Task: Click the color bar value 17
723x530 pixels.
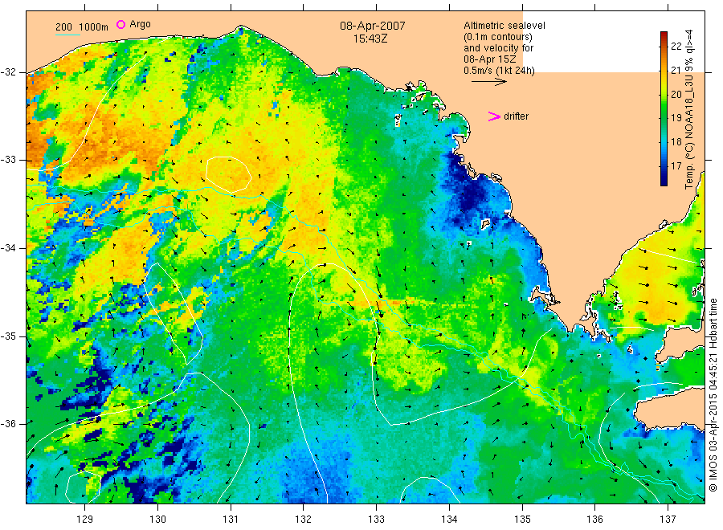Action: click(676, 165)
